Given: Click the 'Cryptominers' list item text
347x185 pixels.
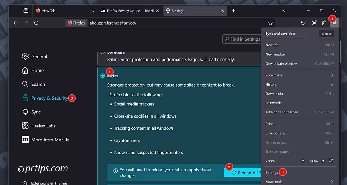Looking at the screenshot, I should click(127, 140).
